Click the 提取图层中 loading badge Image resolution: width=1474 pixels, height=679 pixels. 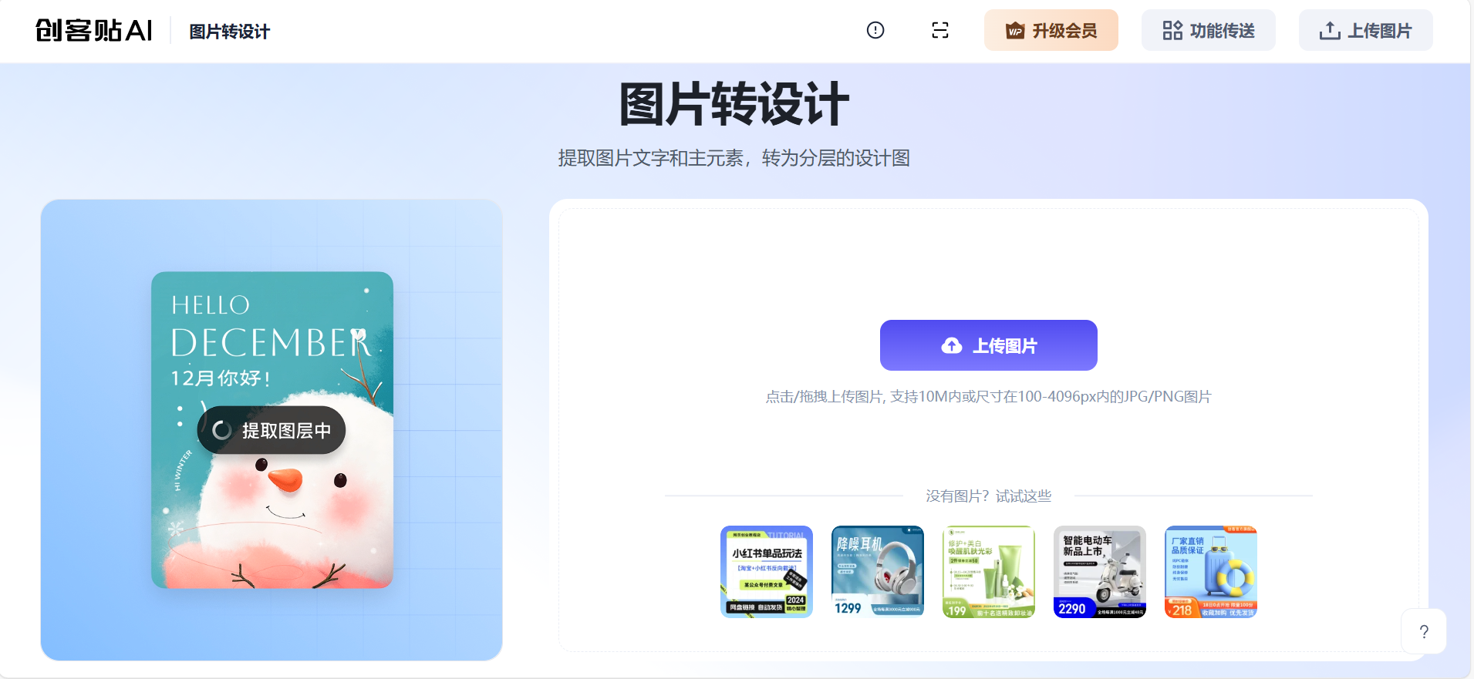[272, 430]
